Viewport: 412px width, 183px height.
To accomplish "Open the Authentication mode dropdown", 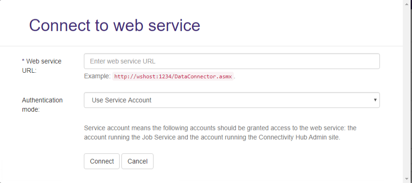I will pyautogui.click(x=231, y=100).
